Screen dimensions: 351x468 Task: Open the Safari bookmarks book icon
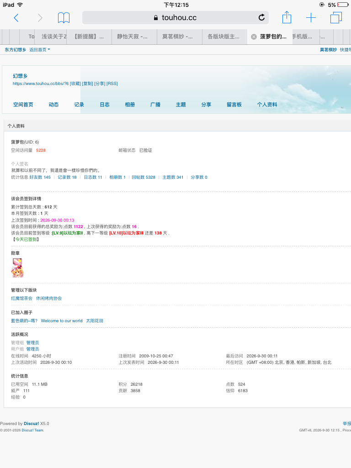pyautogui.click(x=64, y=18)
